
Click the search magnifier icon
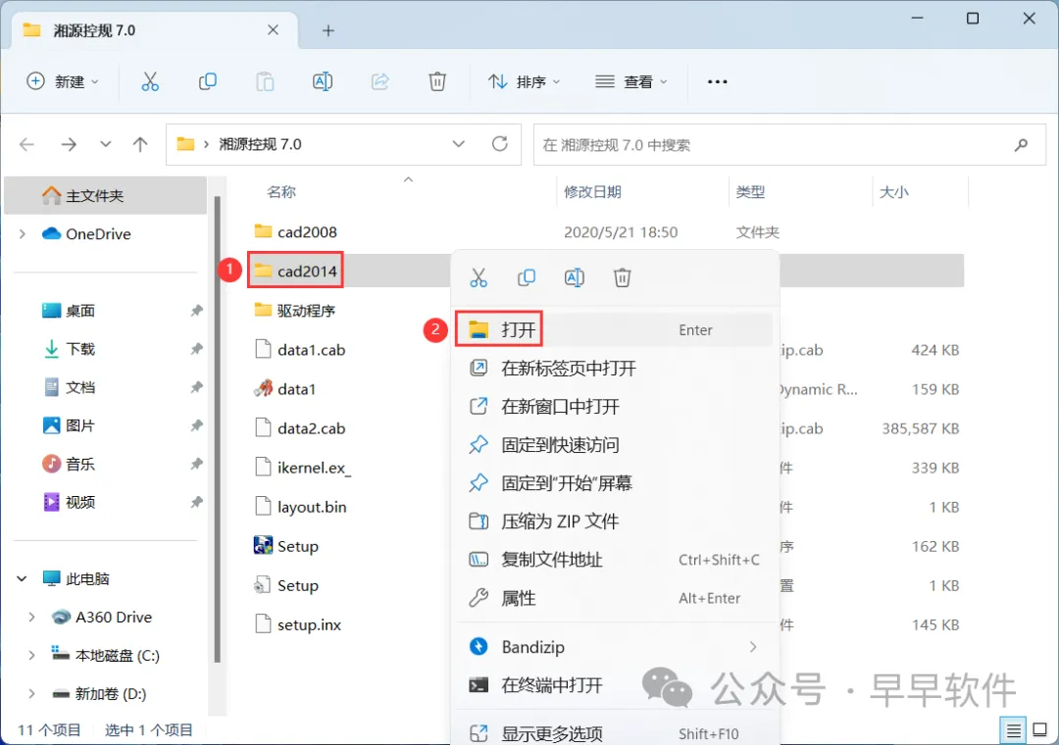(x=1021, y=144)
